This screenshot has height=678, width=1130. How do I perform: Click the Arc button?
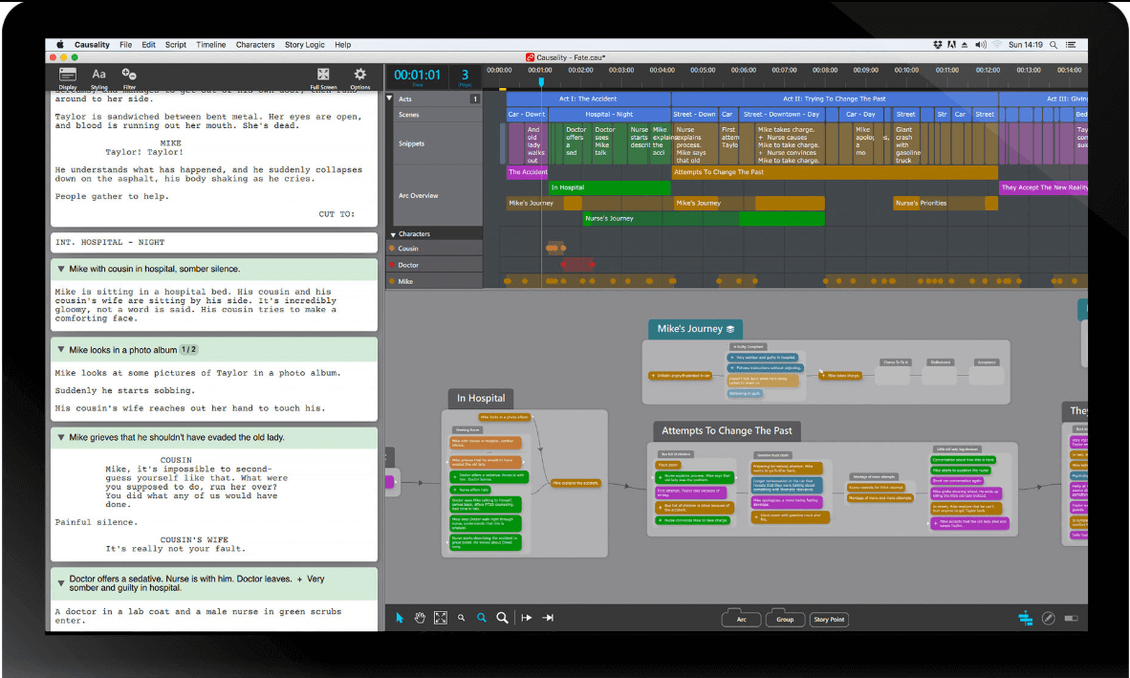[741, 620]
